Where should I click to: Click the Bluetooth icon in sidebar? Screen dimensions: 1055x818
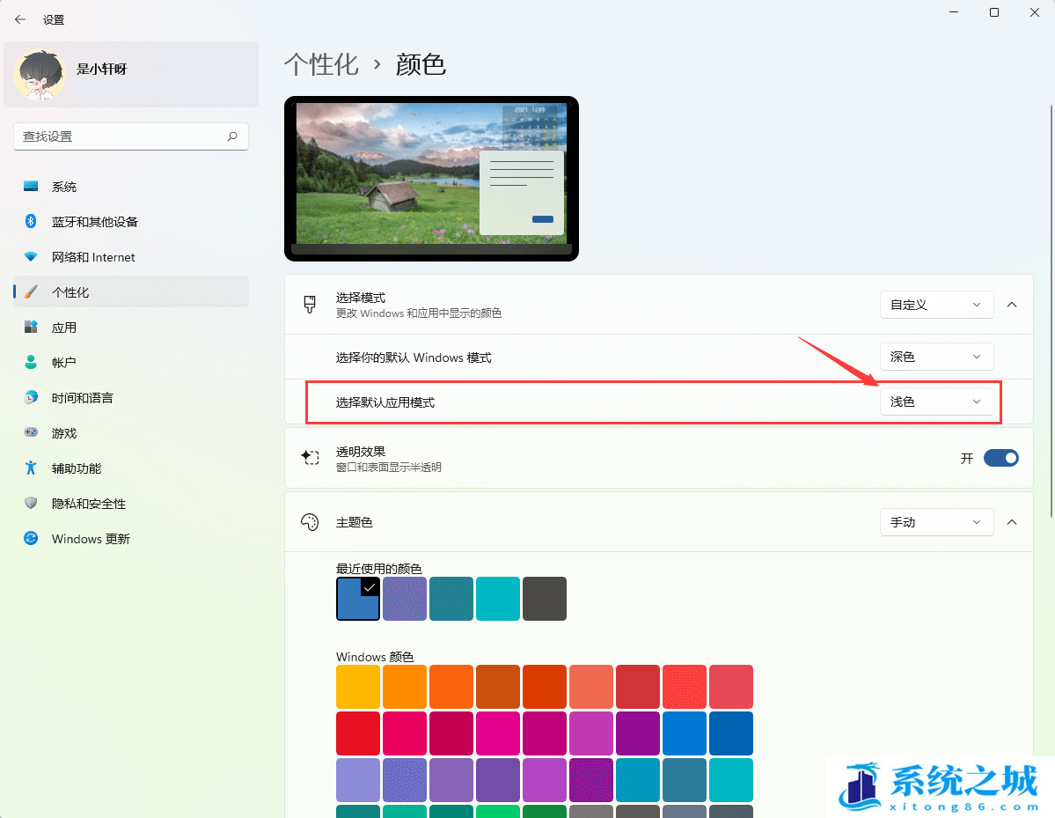click(31, 222)
